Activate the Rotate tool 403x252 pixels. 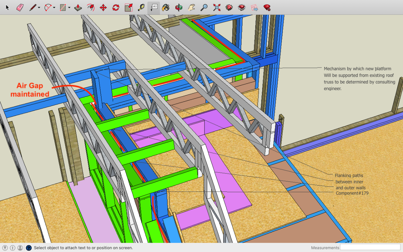116,7
